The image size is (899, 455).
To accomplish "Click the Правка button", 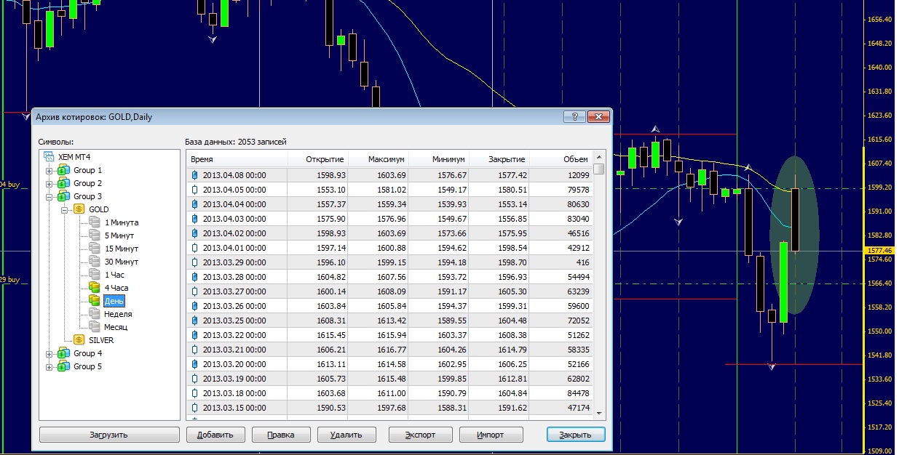I will pyautogui.click(x=281, y=435).
